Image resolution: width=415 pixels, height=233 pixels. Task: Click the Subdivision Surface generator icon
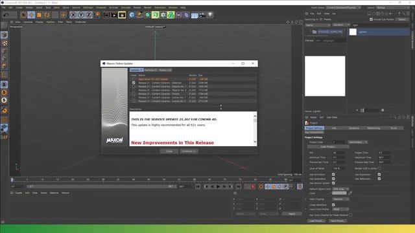click(x=148, y=15)
